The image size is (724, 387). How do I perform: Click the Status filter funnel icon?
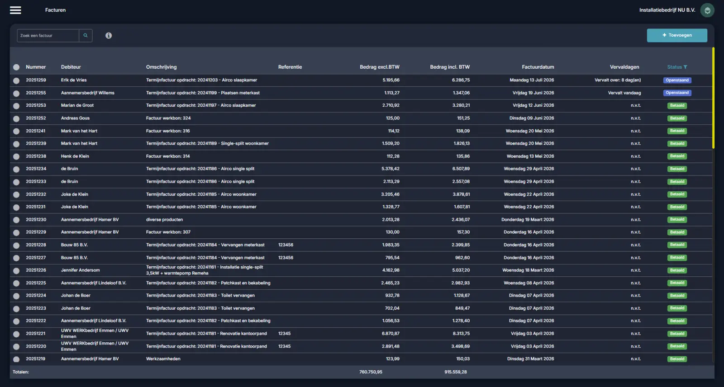pos(686,67)
